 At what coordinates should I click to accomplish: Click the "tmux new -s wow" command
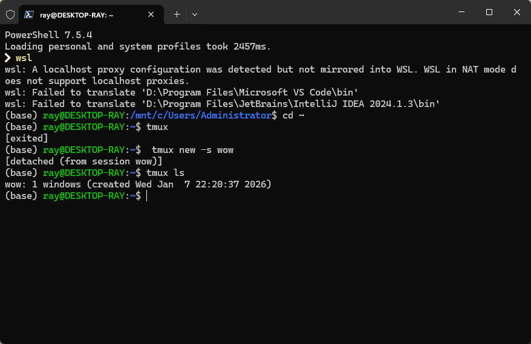click(x=192, y=150)
